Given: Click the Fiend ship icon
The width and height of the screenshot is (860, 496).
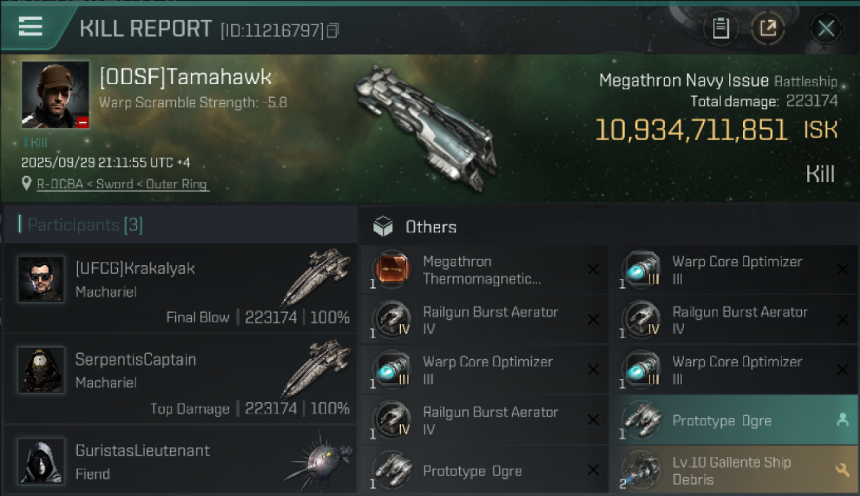Looking at the screenshot, I should click(x=319, y=460).
